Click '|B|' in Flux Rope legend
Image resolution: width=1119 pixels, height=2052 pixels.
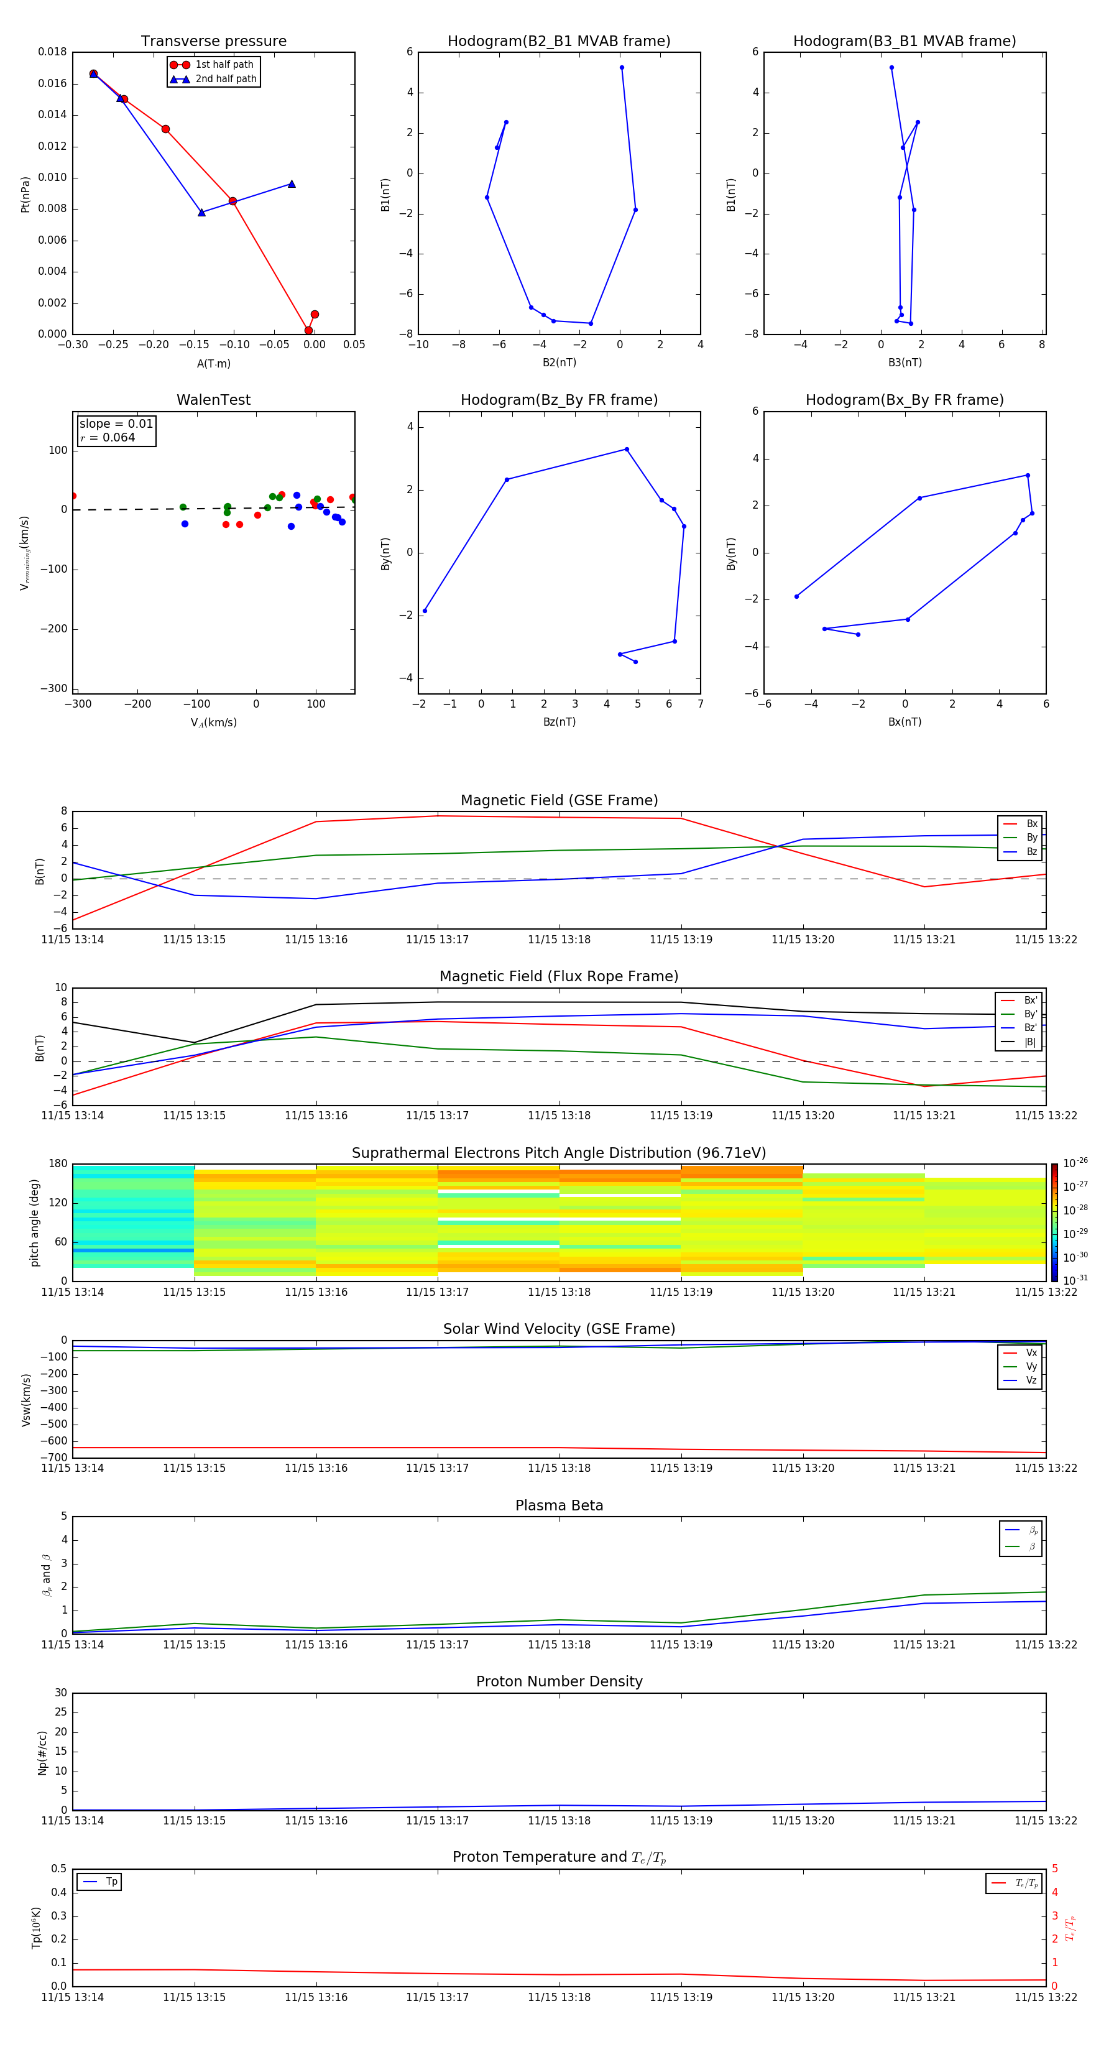[1030, 1042]
